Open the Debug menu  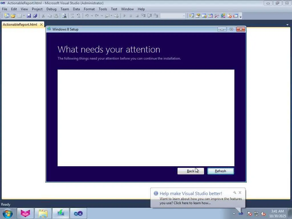51,9
